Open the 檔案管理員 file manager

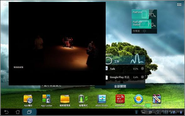[65, 100]
